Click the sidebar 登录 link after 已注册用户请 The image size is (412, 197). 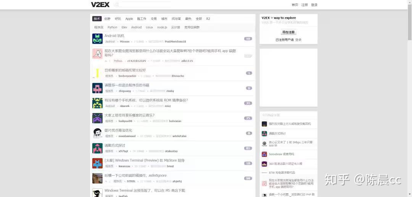click(298, 40)
